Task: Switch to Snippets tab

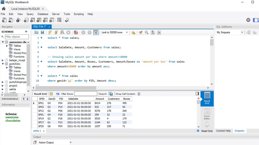Action: coord(239,131)
